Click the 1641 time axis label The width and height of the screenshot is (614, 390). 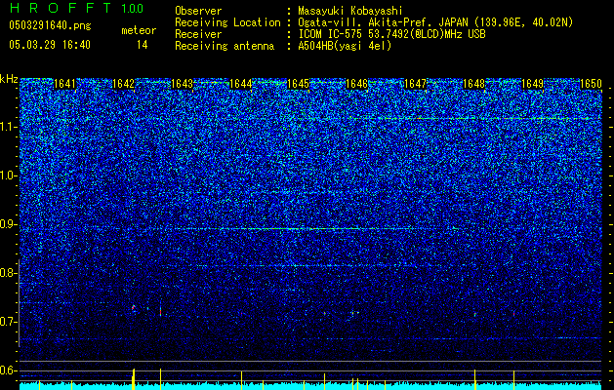point(64,84)
